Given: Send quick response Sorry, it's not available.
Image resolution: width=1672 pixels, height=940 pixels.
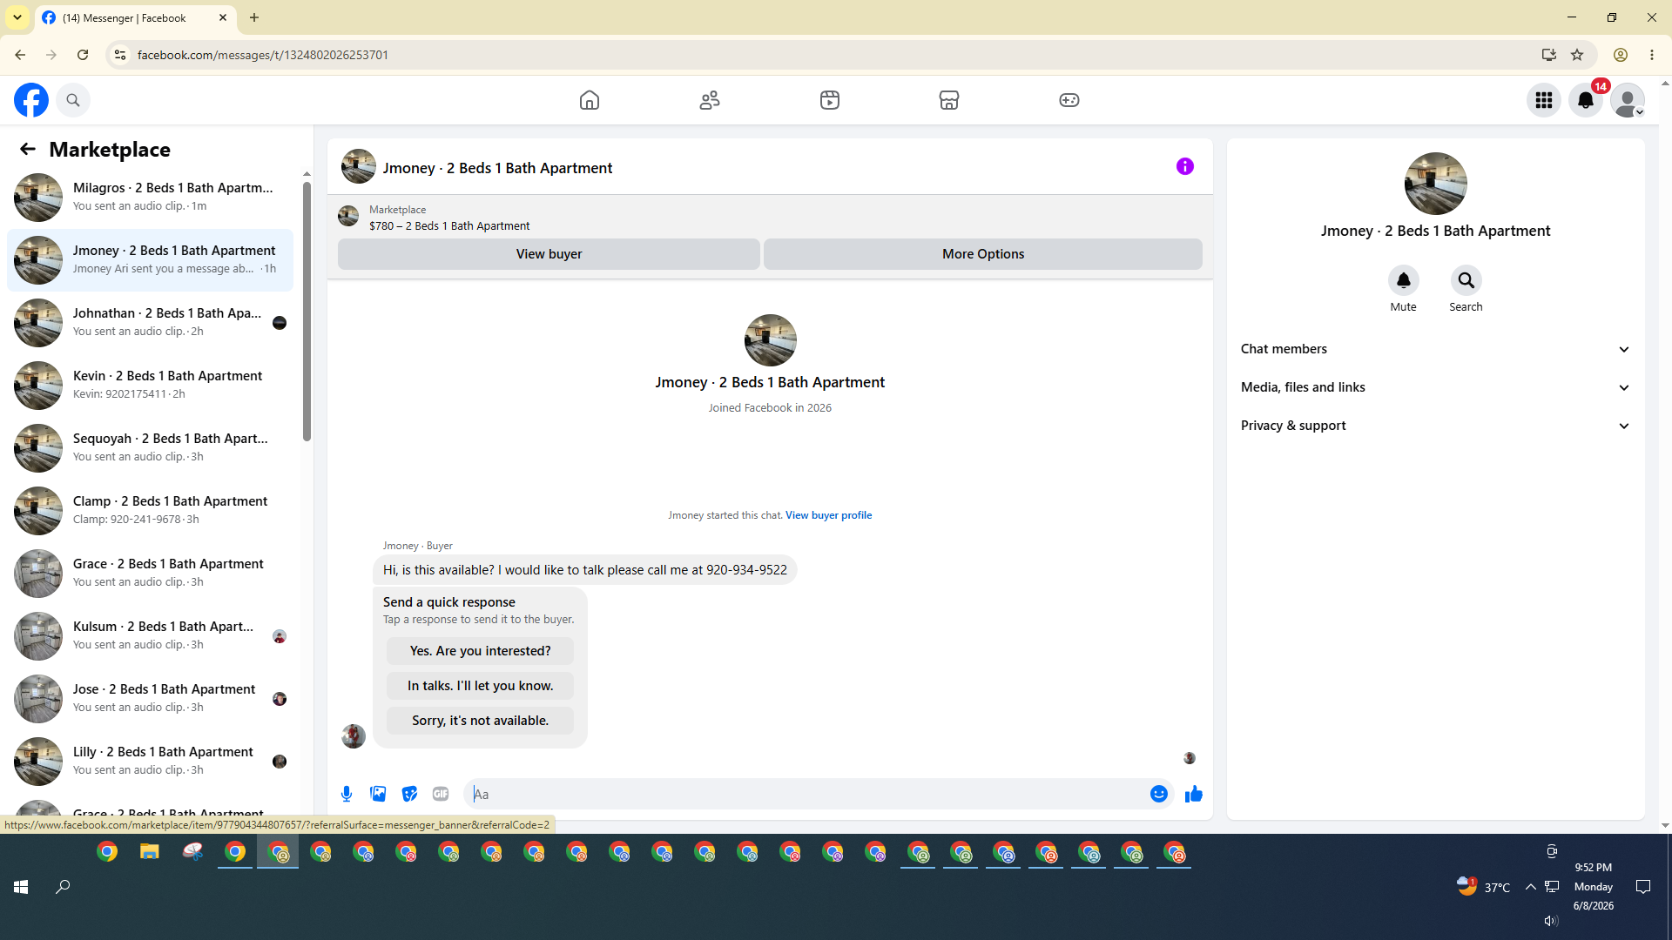Looking at the screenshot, I should click(x=480, y=721).
